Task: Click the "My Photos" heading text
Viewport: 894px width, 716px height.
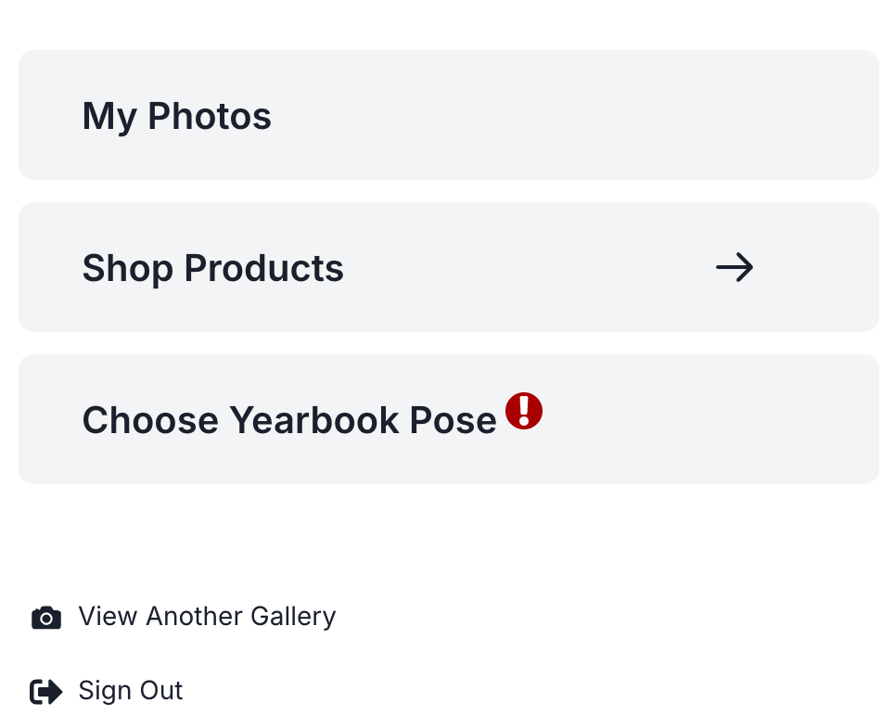Action: coord(177,117)
